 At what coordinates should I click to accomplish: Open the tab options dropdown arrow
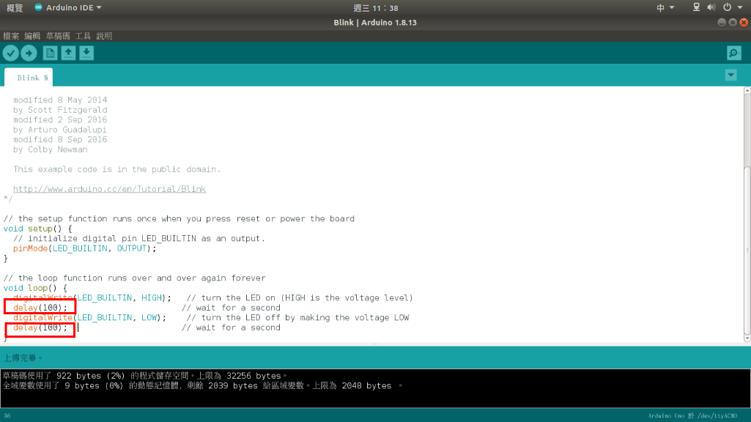[x=731, y=75]
